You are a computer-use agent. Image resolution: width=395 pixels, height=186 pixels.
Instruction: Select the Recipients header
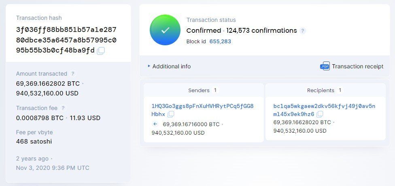pyautogui.click(x=321, y=90)
